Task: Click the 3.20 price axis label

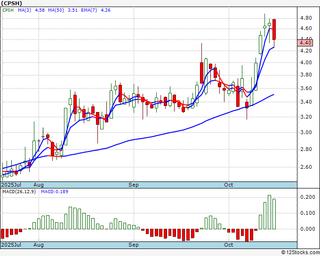Action: coord(306,117)
